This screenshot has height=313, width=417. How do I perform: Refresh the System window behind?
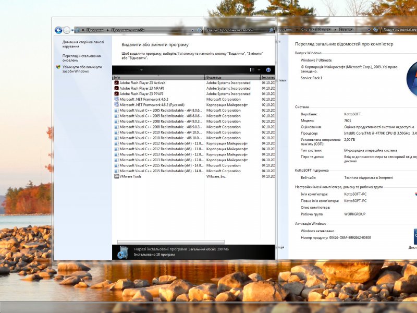(x=375, y=30)
